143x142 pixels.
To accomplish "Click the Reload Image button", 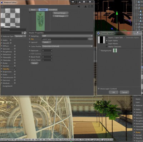I will pyautogui.click(x=60, y=13).
